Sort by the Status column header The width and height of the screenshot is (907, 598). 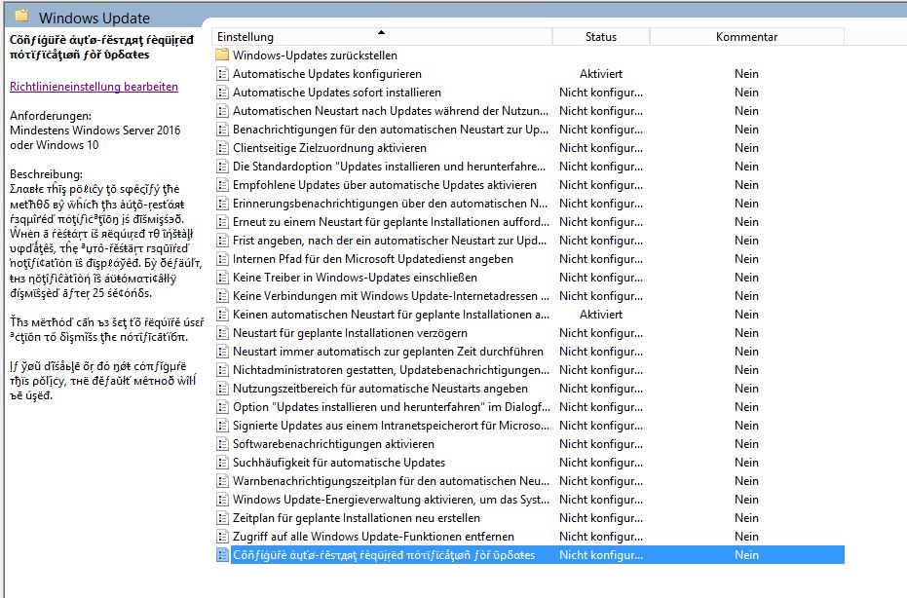(601, 36)
